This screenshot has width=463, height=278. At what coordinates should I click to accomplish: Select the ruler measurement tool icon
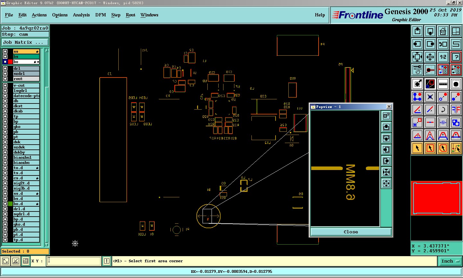443,84
